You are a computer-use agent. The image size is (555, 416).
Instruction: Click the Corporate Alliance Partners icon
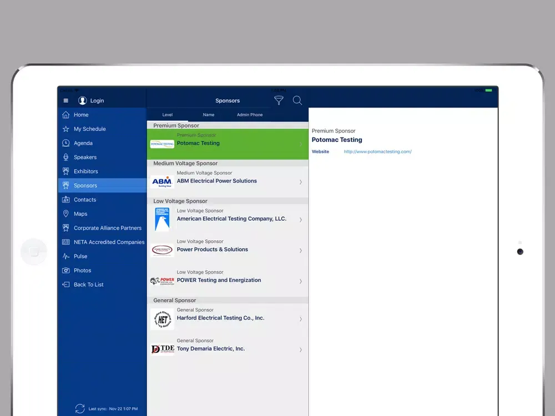[66, 228]
